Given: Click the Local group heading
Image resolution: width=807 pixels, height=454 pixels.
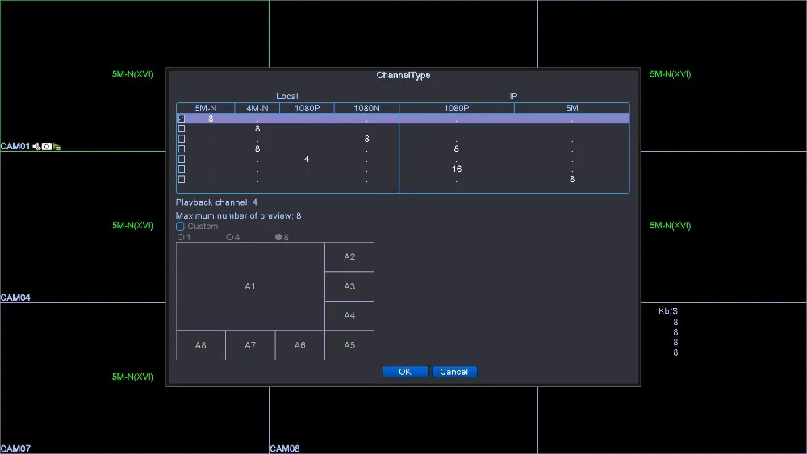Looking at the screenshot, I should pos(286,96).
